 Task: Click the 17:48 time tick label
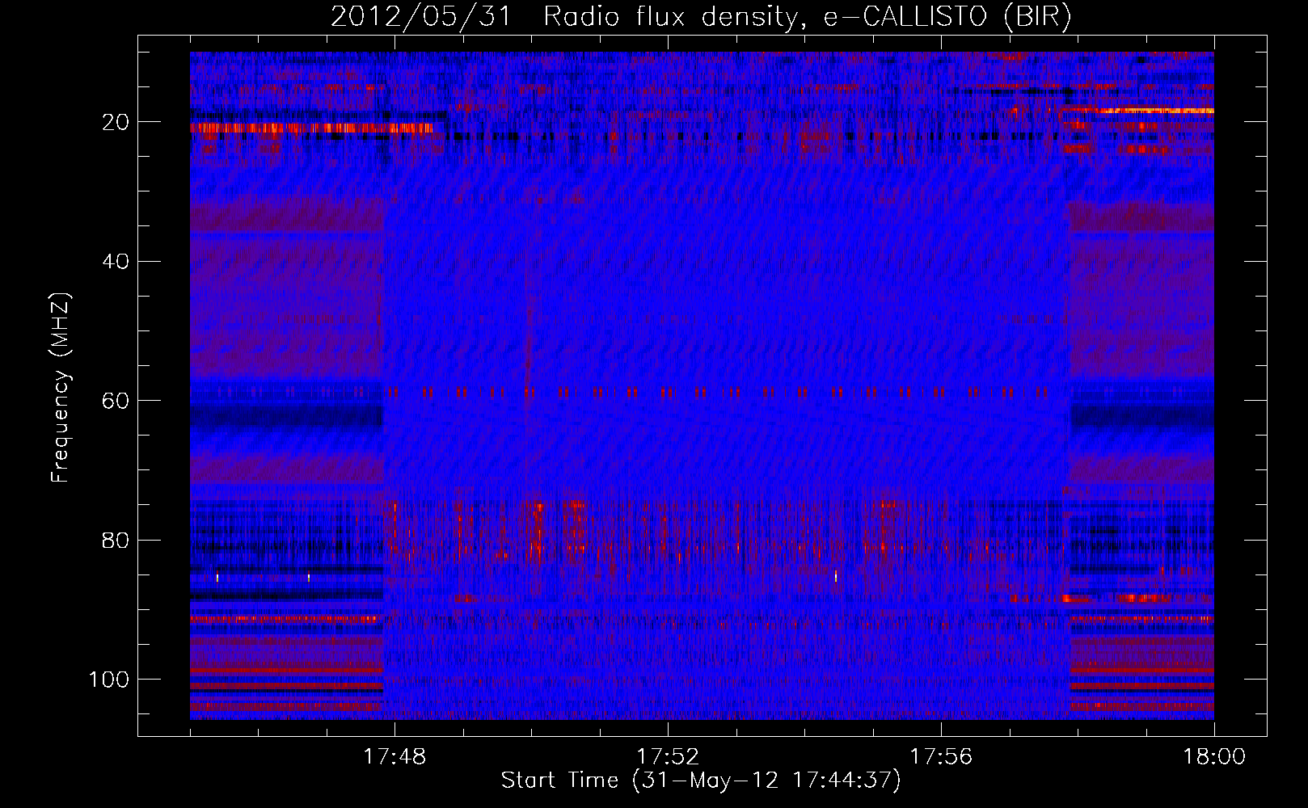[x=394, y=757]
